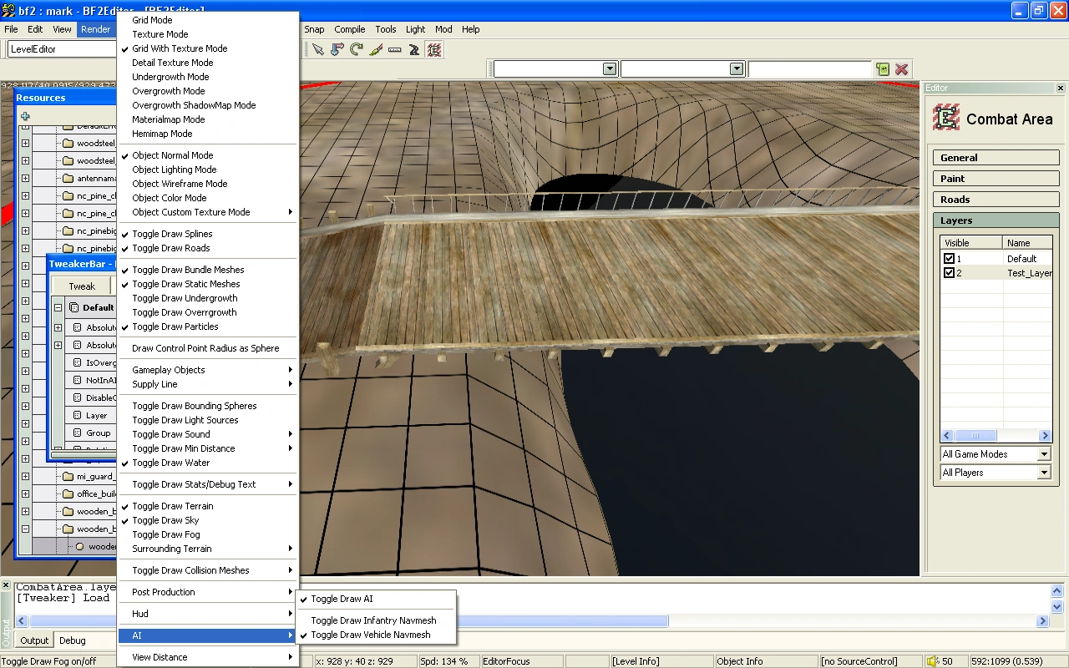Select the paintbrush tool icon

point(376,50)
